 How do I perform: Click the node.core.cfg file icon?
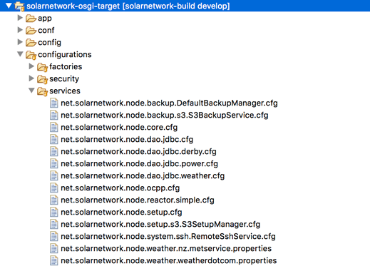click(54, 128)
